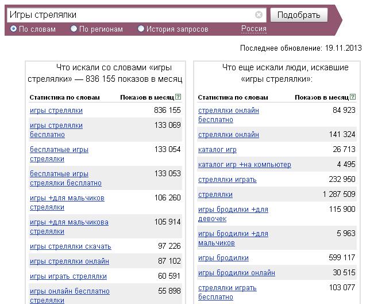Open 'игры +для мальчикова стрелялки' link
Image resolution: width=374 pixels, height=304 pixels.
[x=69, y=227]
